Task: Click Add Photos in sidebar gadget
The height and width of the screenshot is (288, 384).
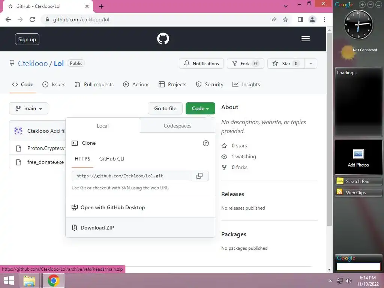Action: tap(358, 157)
